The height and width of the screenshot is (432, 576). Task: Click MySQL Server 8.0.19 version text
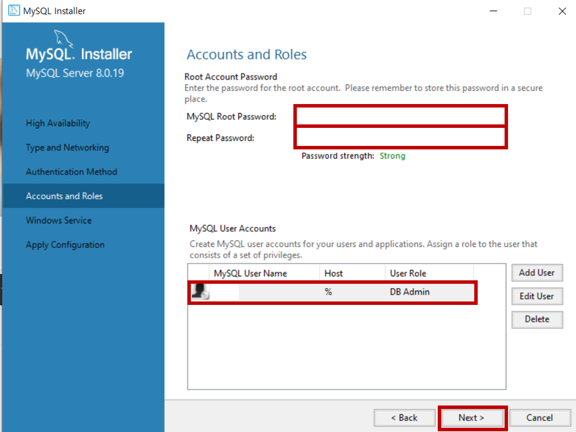(x=75, y=73)
